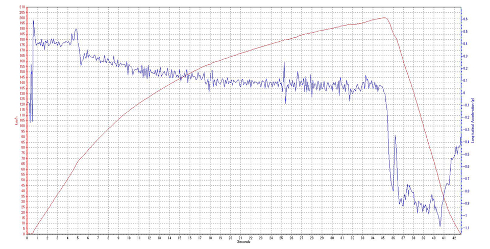
Task: Click the 5 second tick label
Action: pos(78,238)
